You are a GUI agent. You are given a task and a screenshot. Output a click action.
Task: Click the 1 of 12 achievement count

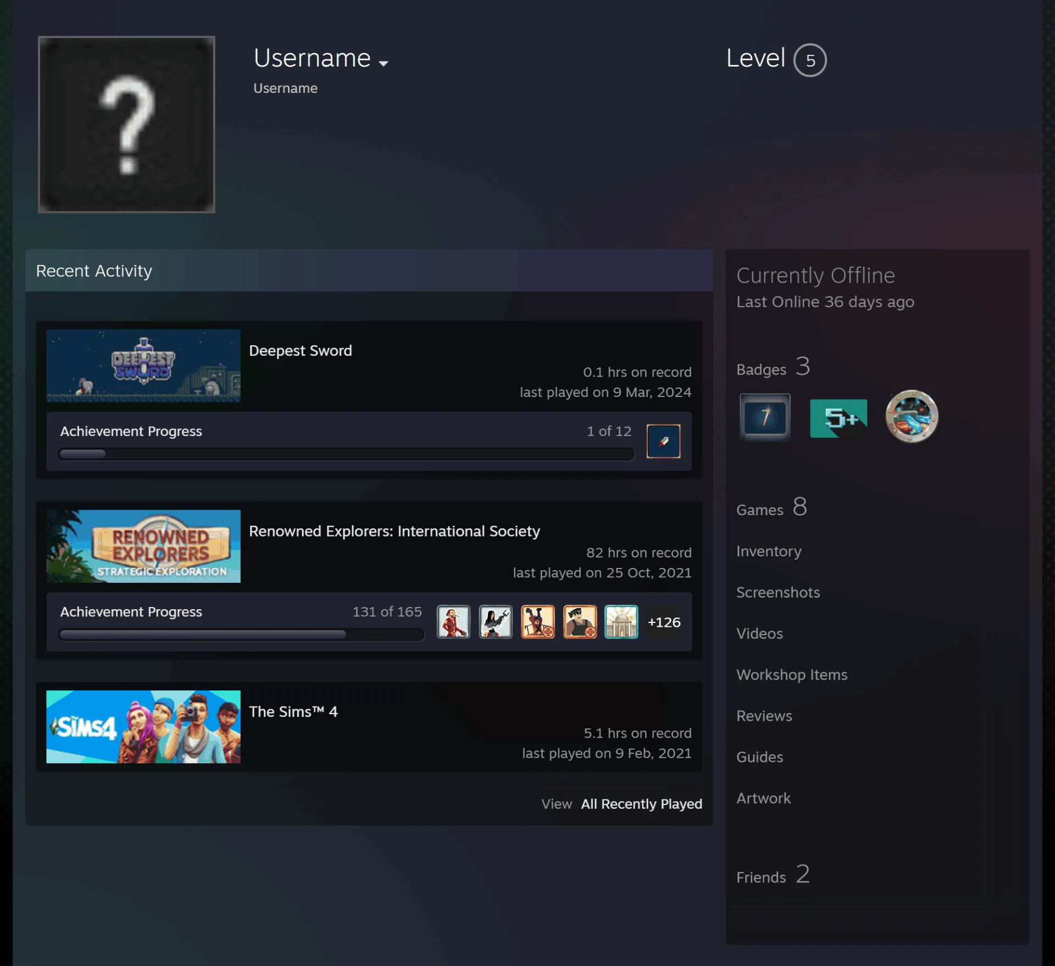[609, 431]
